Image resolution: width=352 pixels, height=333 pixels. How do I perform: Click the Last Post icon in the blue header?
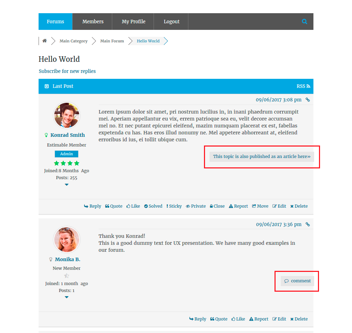coord(47,86)
